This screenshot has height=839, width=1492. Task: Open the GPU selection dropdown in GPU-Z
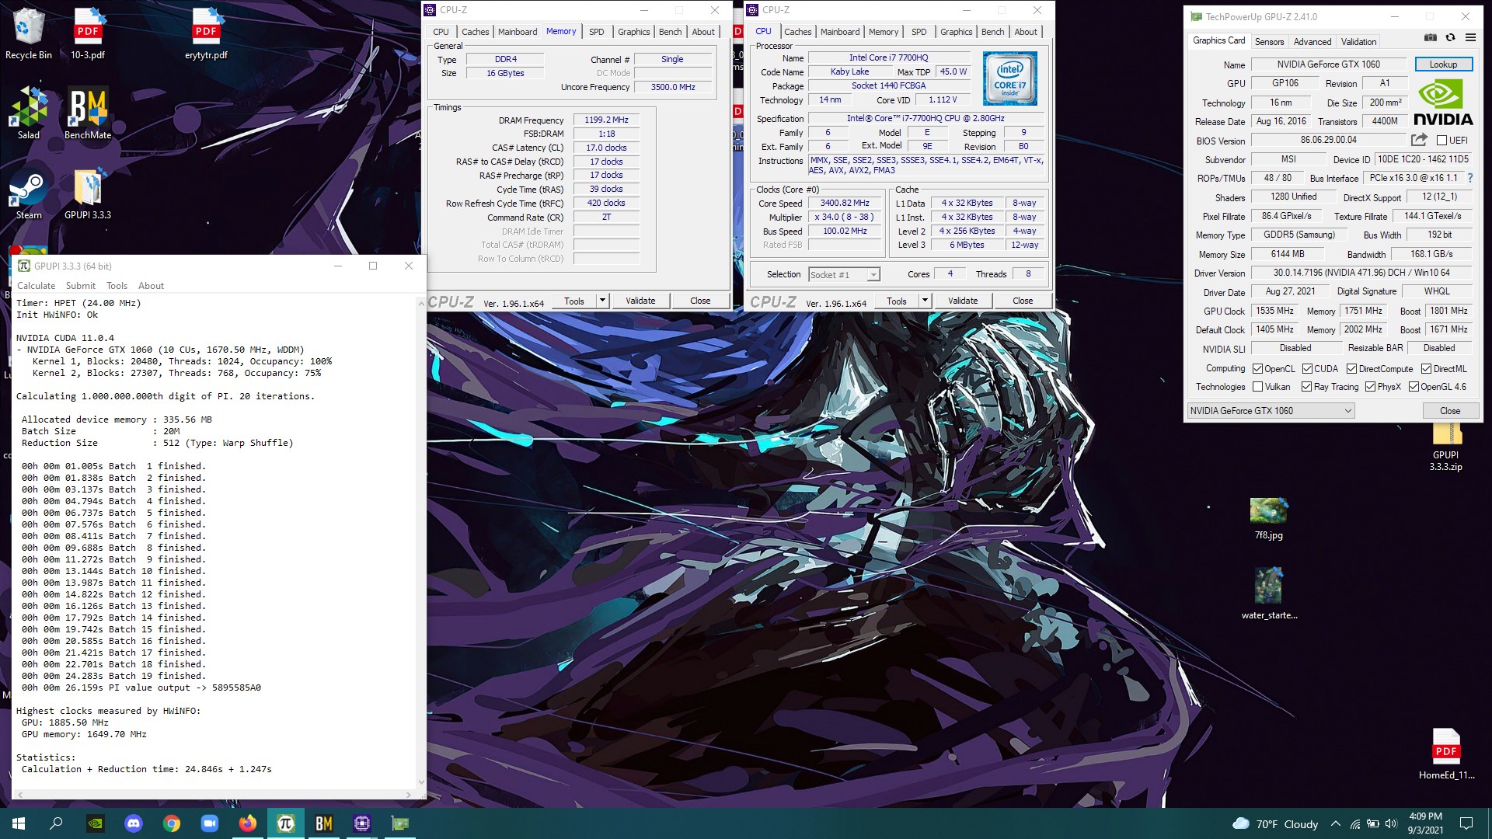click(1271, 410)
